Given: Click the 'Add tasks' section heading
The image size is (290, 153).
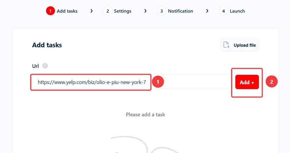Looking at the screenshot, I should click(x=47, y=45).
